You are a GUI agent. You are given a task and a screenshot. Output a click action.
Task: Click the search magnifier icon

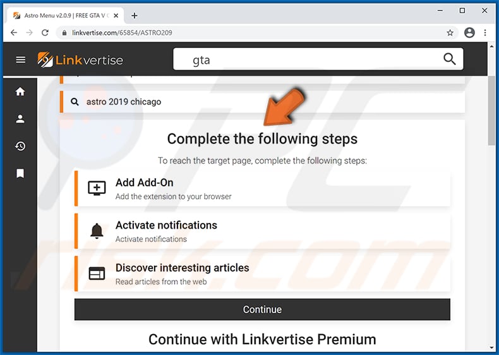449,59
